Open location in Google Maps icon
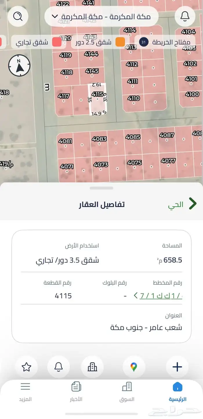The image size is (203, 419). pos(134,367)
